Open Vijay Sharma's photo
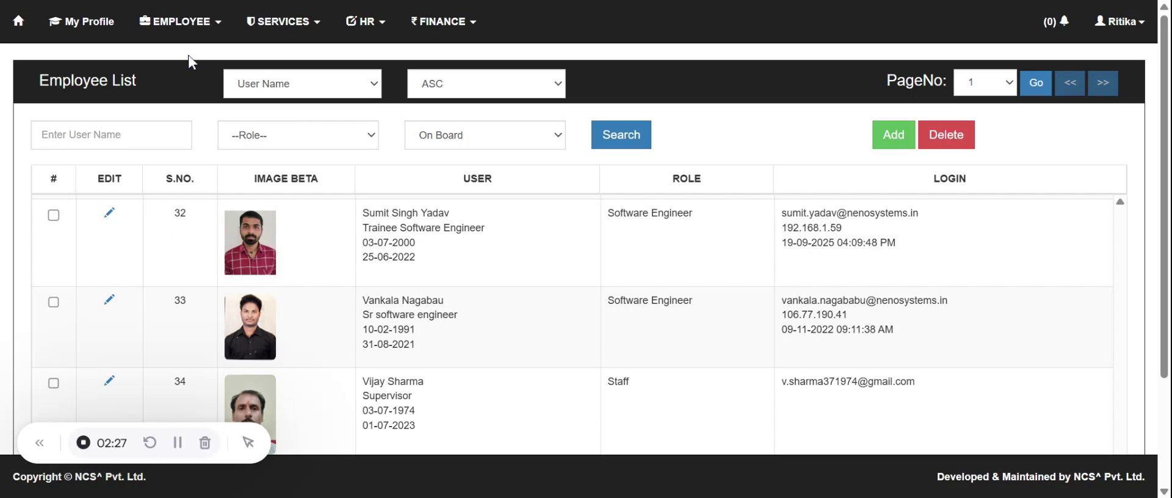This screenshot has height=498, width=1172. click(x=250, y=414)
